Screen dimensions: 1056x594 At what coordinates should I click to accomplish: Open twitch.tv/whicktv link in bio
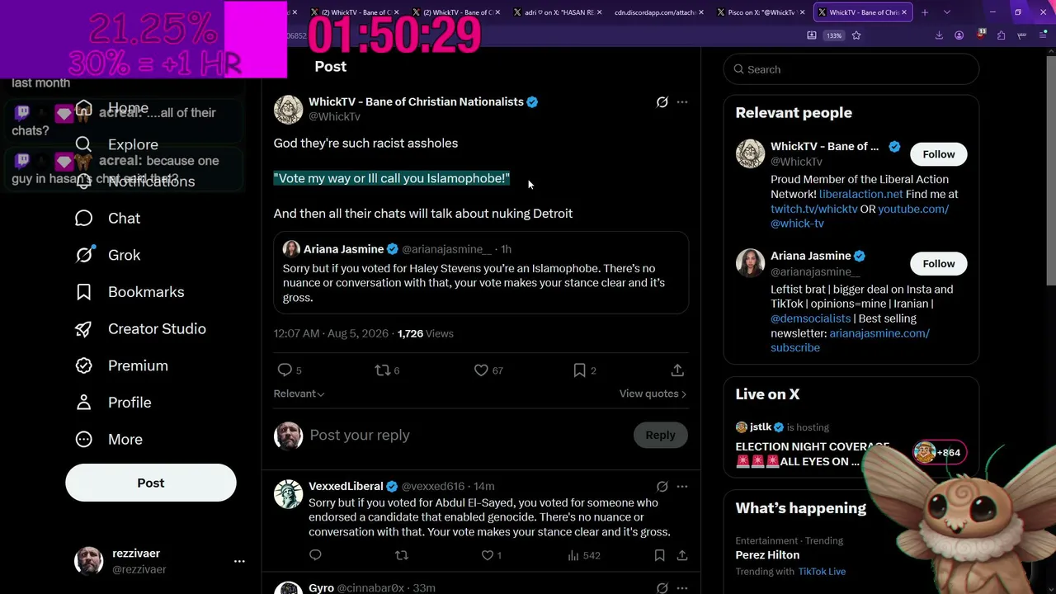(x=814, y=209)
